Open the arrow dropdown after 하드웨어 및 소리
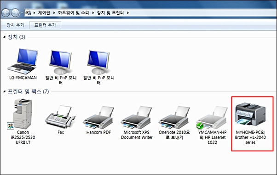Viewport: 277px width, 175px height. (x=93, y=13)
